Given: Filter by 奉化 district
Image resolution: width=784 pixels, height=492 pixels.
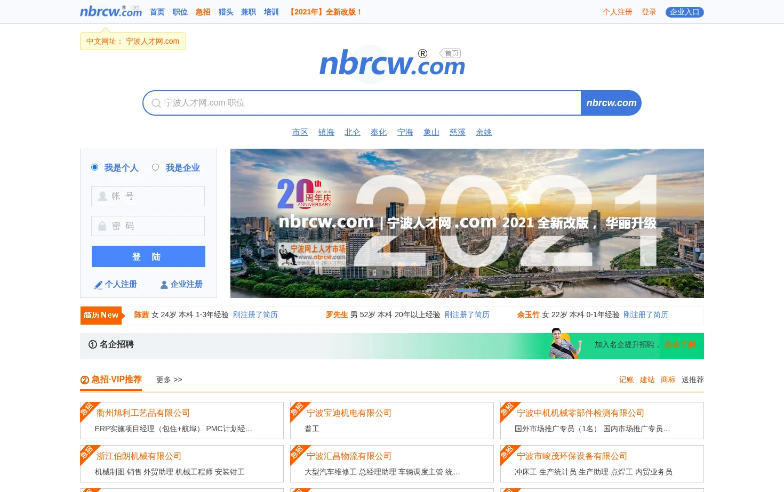Looking at the screenshot, I should click(379, 132).
